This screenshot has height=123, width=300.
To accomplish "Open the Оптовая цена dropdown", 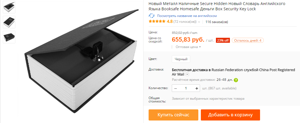I will [188, 47].
